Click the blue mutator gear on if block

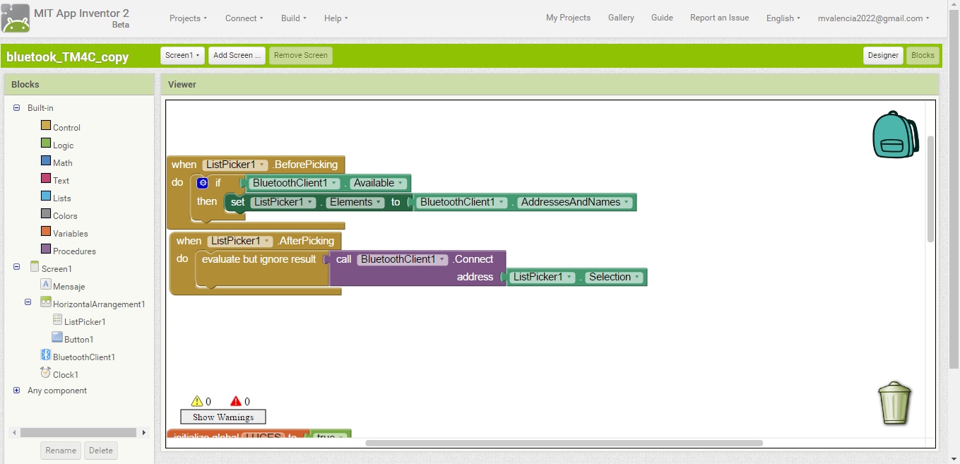coord(203,183)
